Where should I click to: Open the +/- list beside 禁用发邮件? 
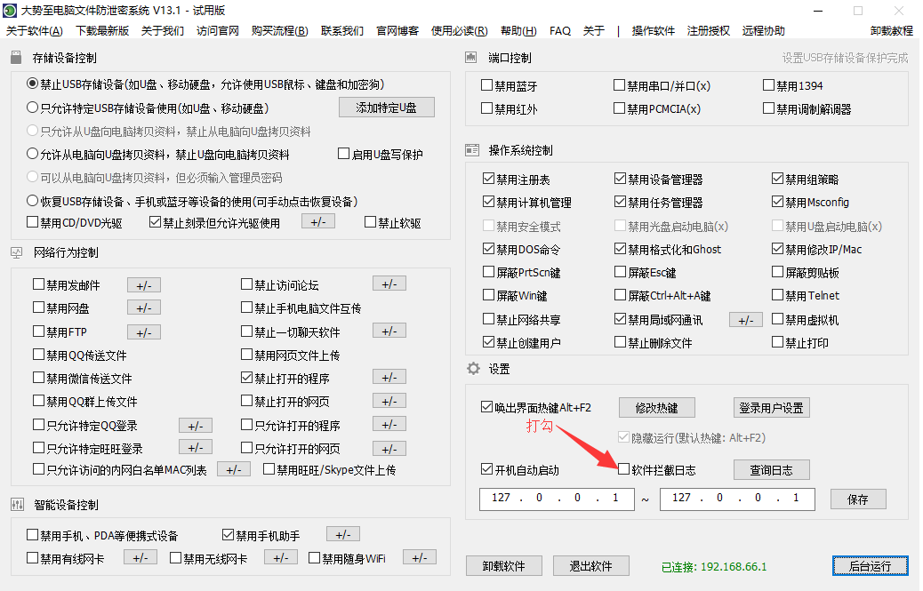coord(143,284)
